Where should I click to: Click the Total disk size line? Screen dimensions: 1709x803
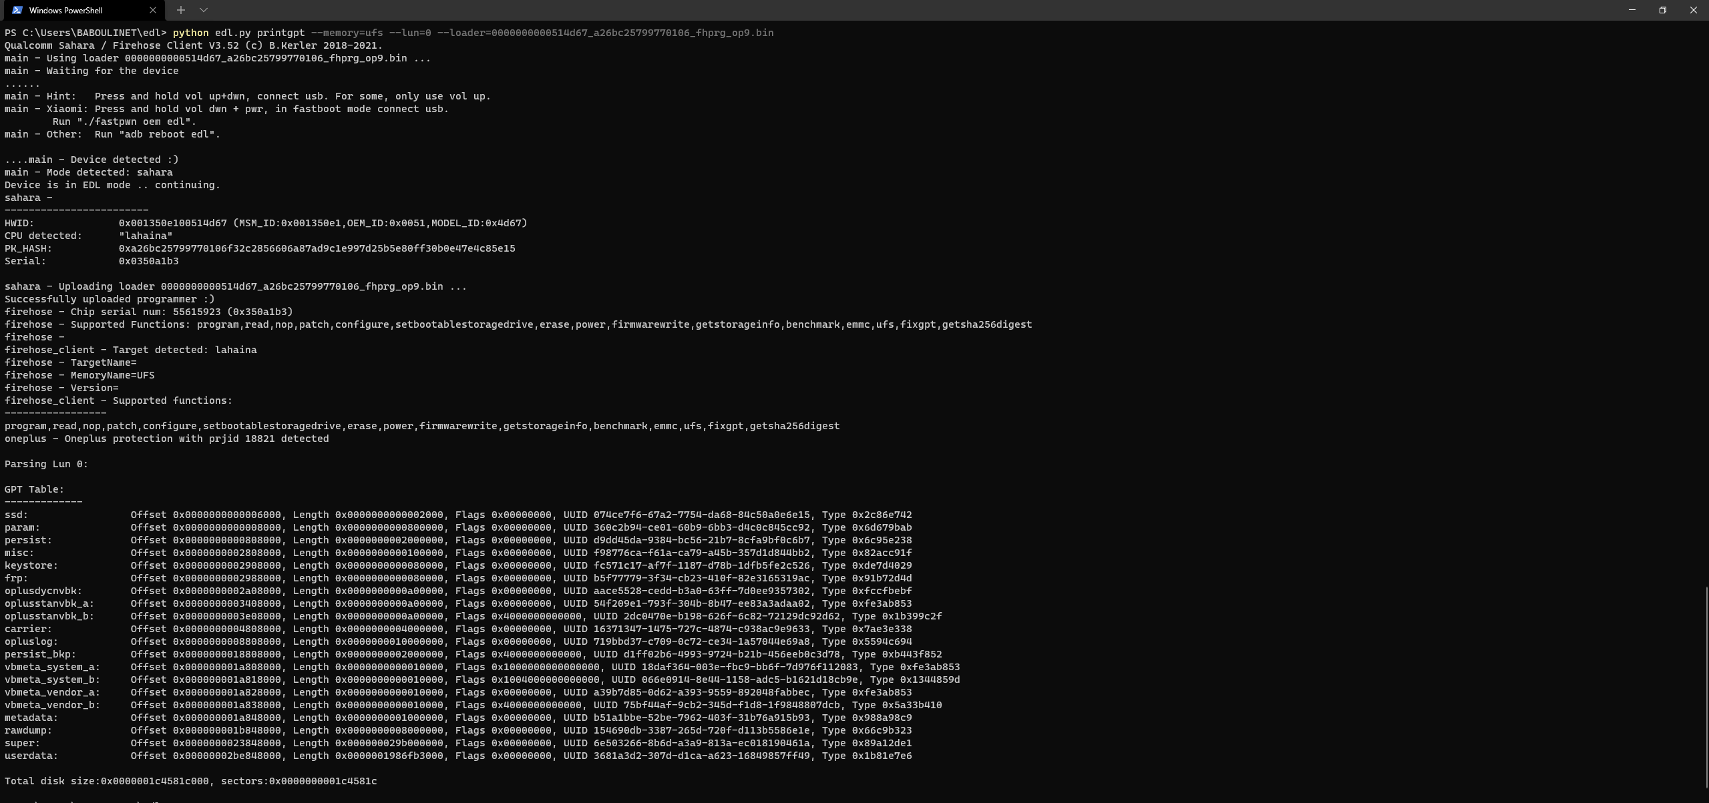click(190, 780)
